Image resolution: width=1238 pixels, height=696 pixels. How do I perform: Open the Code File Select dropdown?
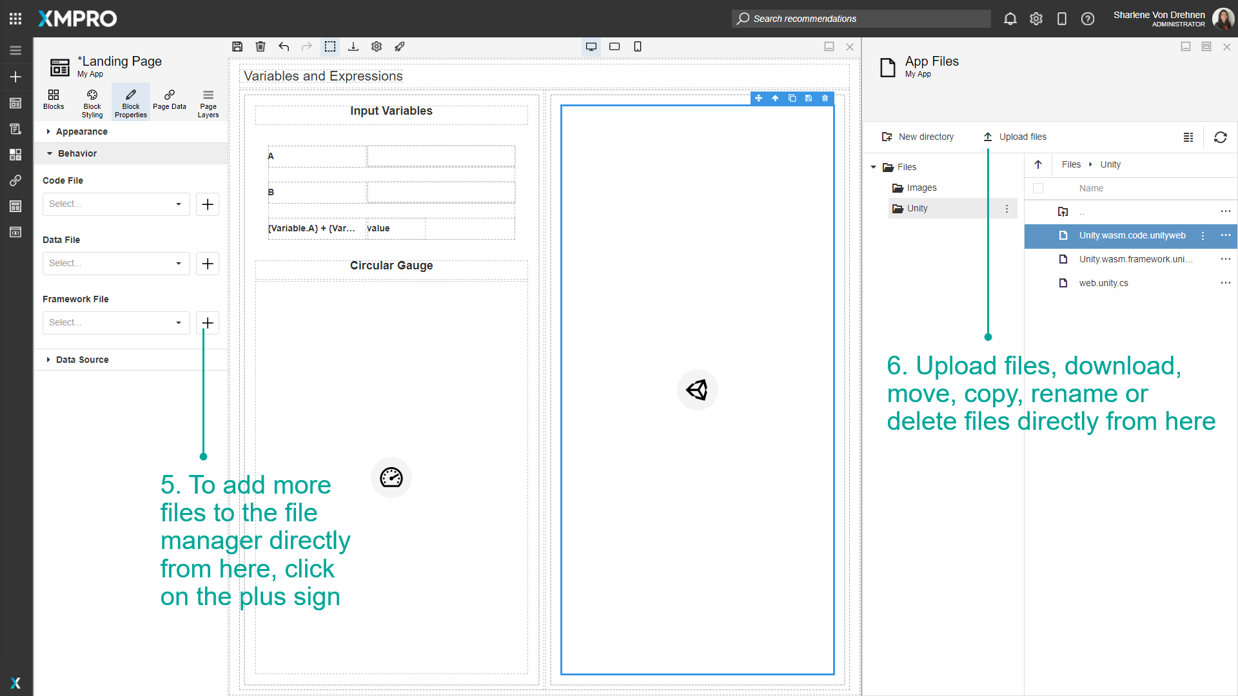115,204
